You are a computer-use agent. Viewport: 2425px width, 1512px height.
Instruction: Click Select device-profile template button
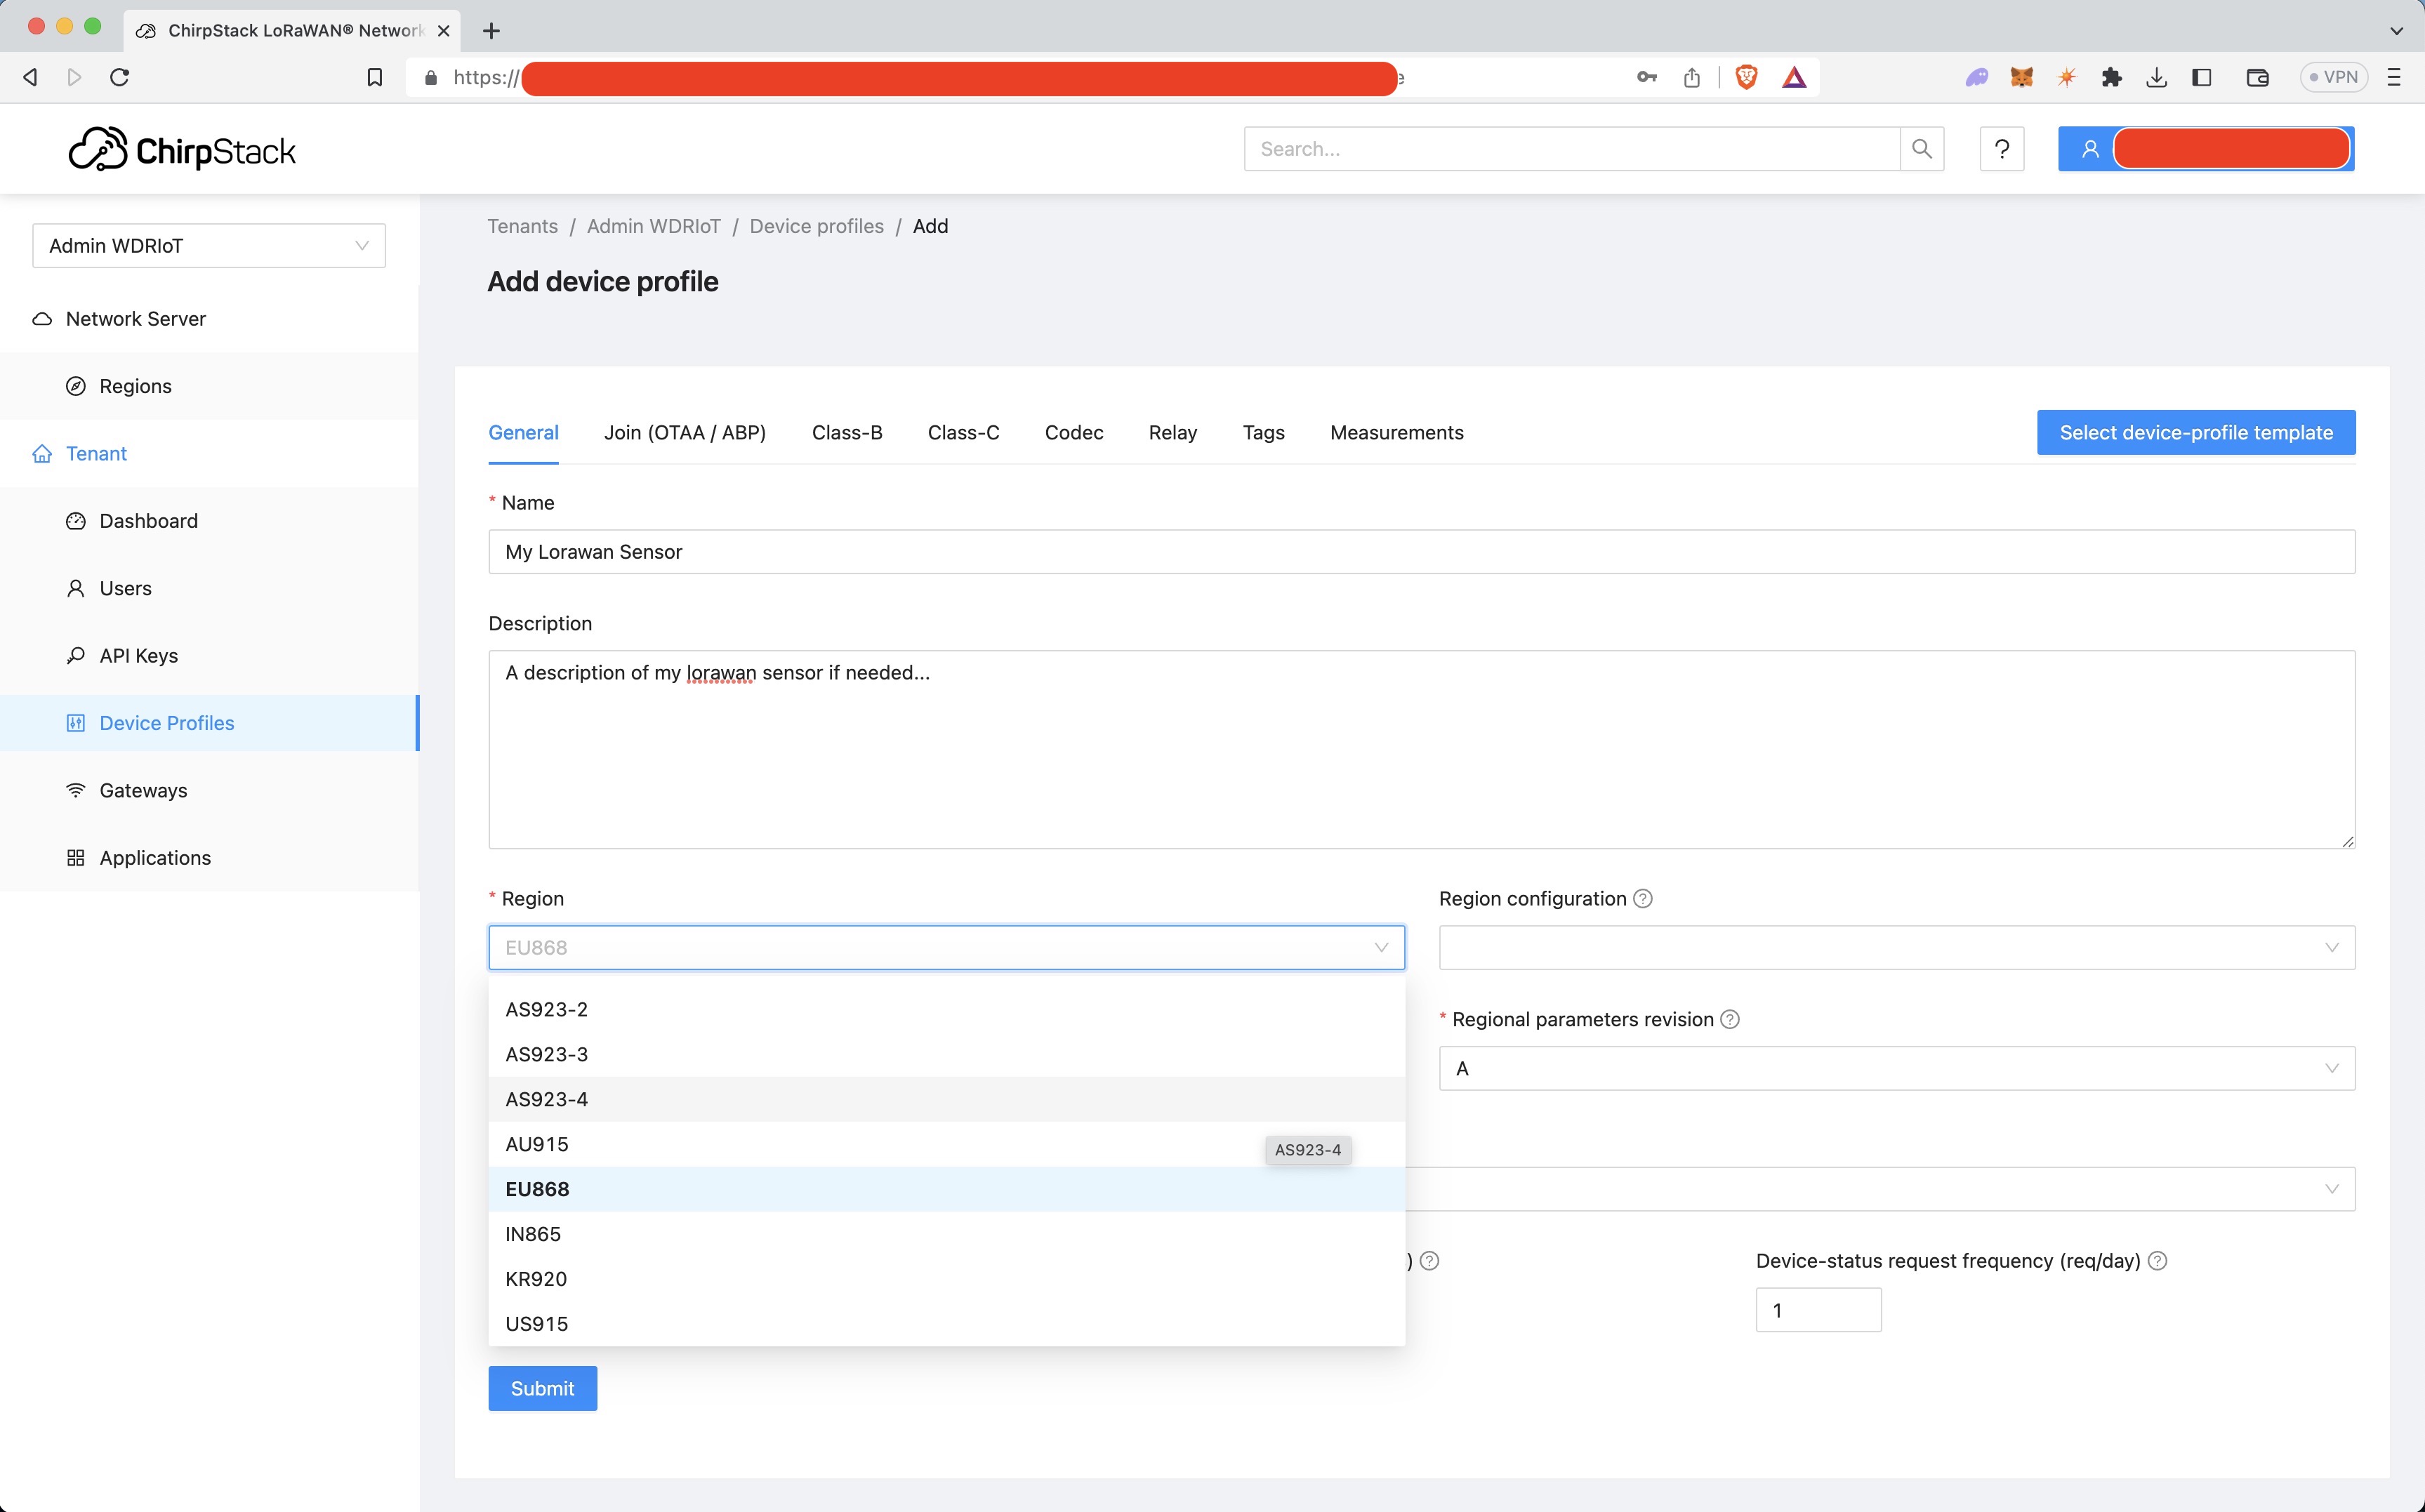click(x=2196, y=433)
